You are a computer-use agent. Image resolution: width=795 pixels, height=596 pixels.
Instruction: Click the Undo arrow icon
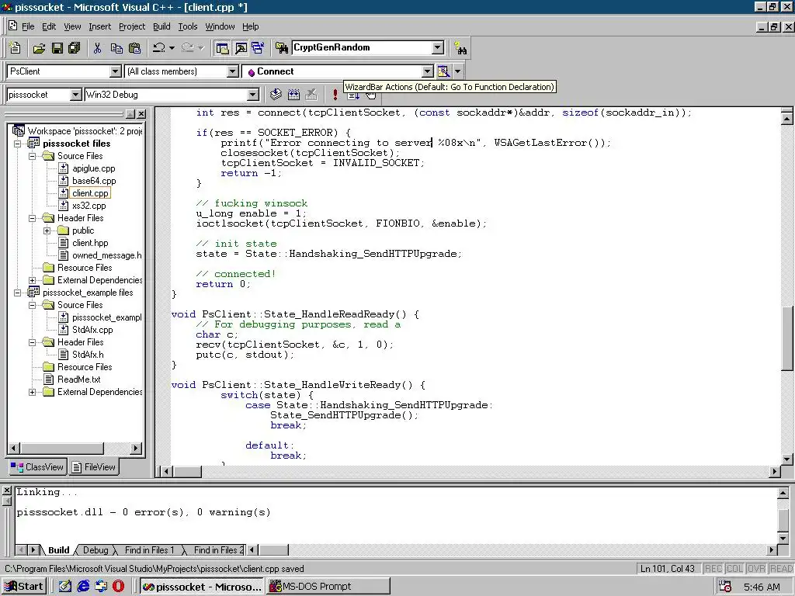coord(158,48)
